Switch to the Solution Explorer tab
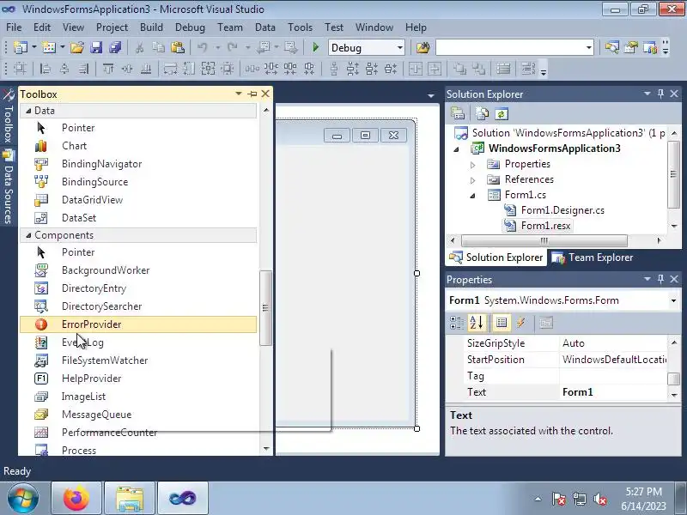This screenshot has width=687, height=515. click(496, 257)
